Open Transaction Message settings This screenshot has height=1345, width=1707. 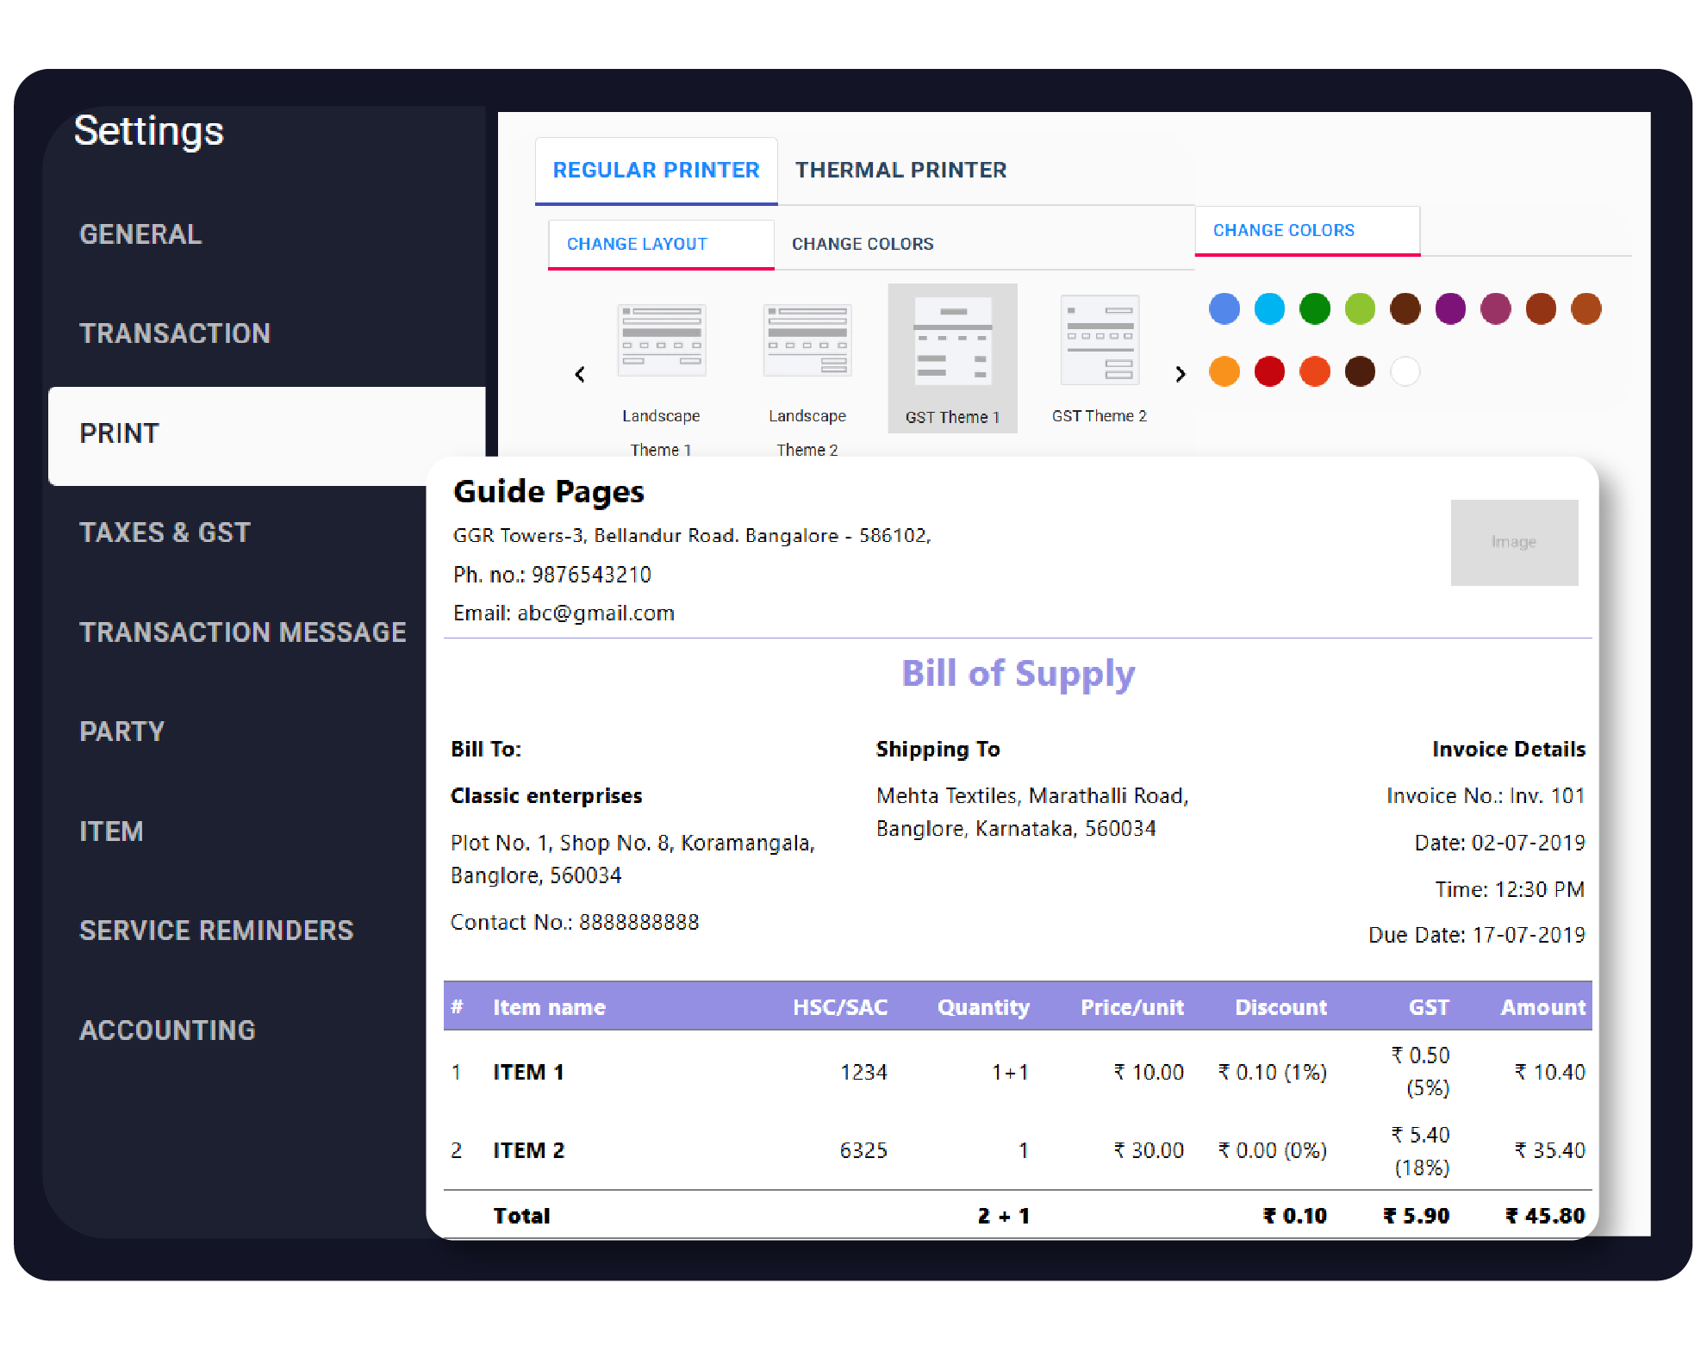pyautogui.click(x=244, y=632)
